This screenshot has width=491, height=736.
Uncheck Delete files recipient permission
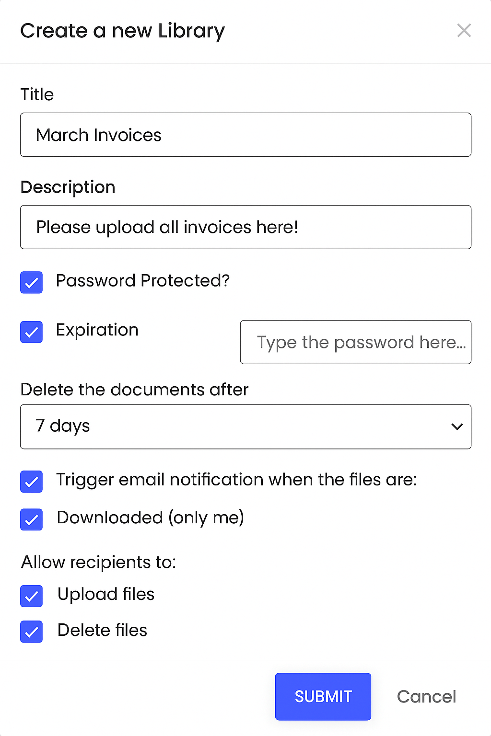click(31, 632)
